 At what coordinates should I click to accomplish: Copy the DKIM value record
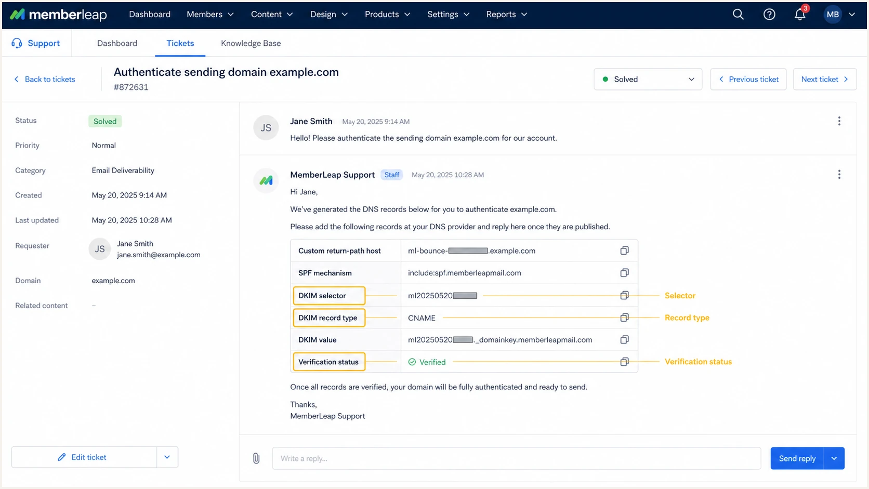624,339
